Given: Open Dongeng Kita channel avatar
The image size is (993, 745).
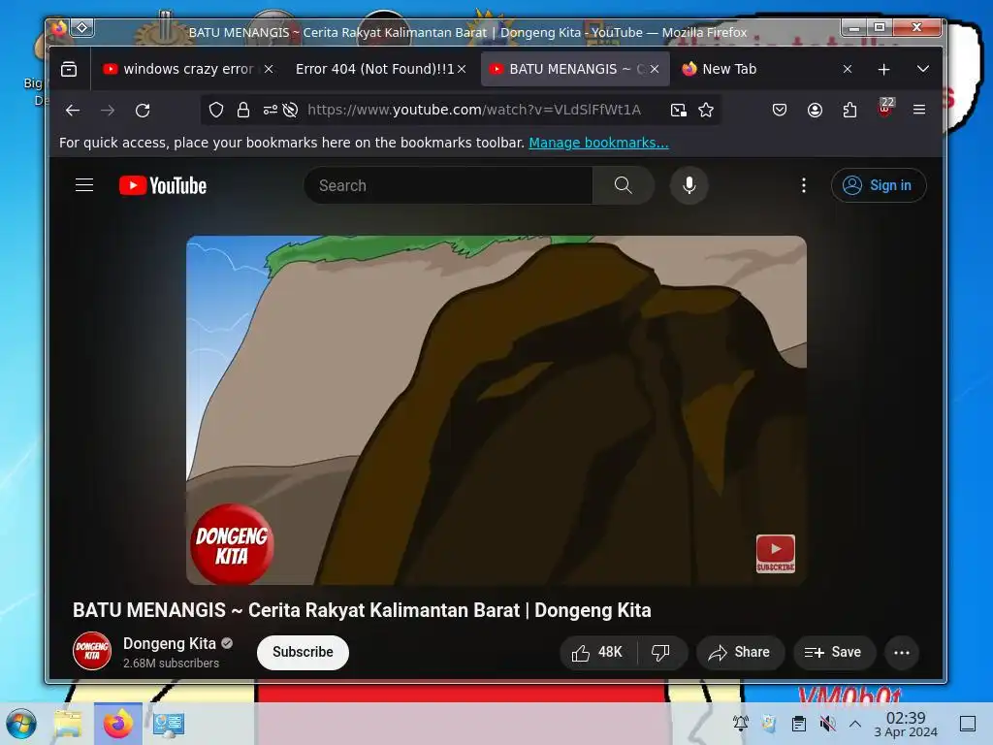Looking at the screenshot, I should click(x=92, y=651).
